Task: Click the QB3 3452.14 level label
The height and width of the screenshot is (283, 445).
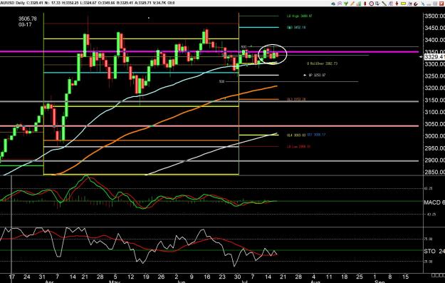Action: [296, 28]
